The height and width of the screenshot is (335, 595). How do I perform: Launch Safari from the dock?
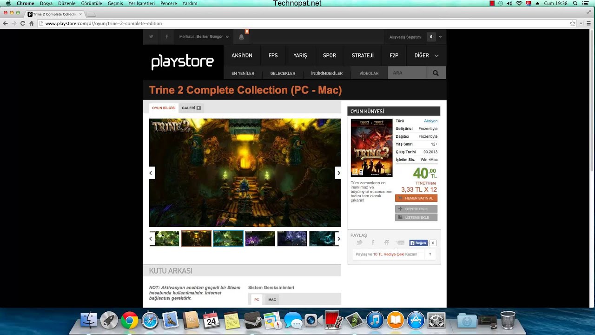point(150,320)
